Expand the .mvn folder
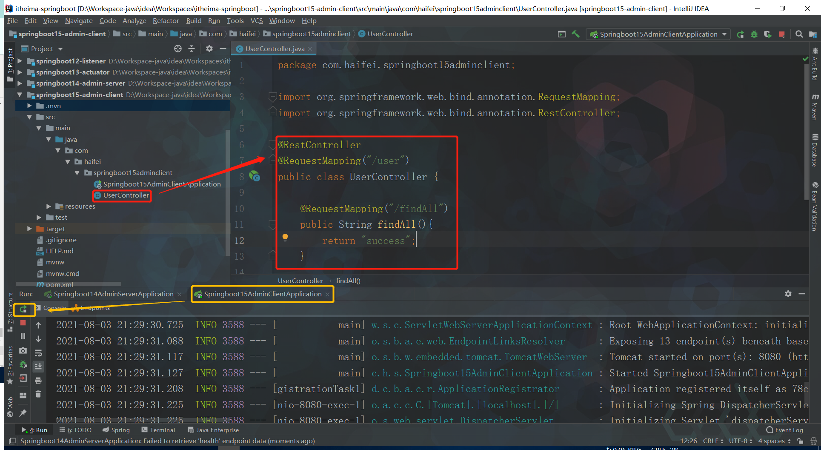 (29, 106)
